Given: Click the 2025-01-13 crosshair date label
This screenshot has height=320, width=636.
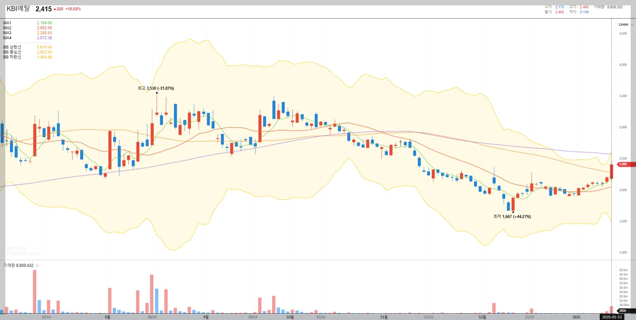Looking at the screenshot, I should pos(612,317).
